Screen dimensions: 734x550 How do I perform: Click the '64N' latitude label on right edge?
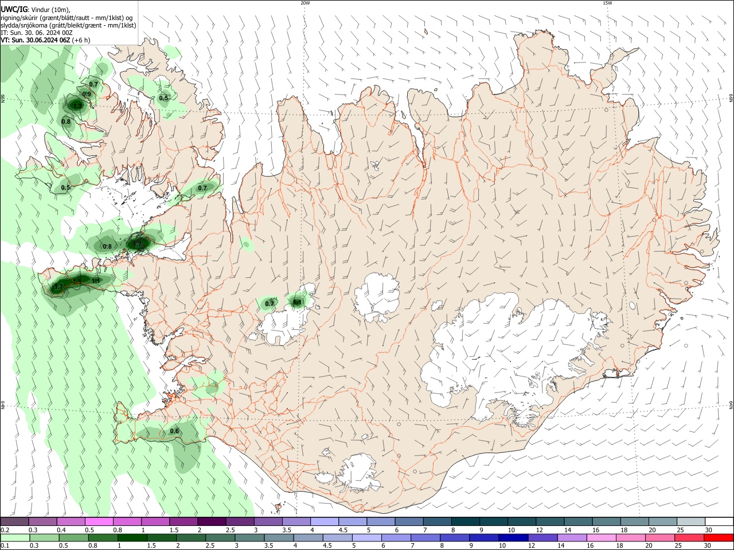pos(731,405)
